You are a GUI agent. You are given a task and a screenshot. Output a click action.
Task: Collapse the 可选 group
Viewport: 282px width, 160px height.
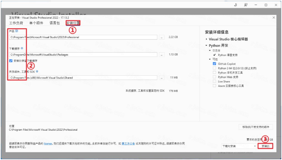coord(210,59)
